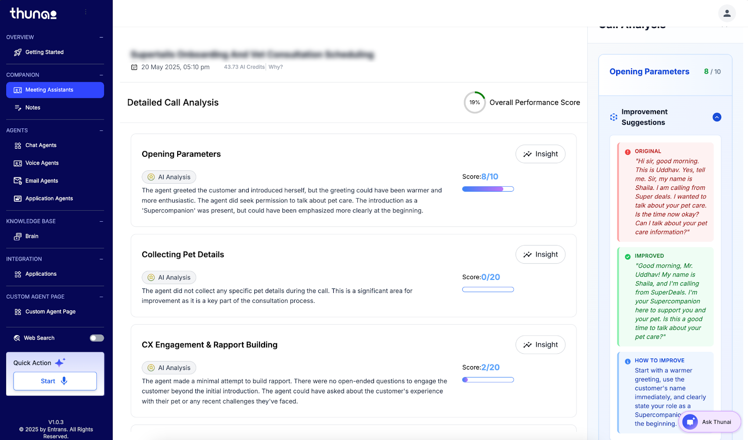Click the Opening Parameters heading in the right panel
This screenshot has height=440, width=748.
pyautogui.click(x=649, y=71)
